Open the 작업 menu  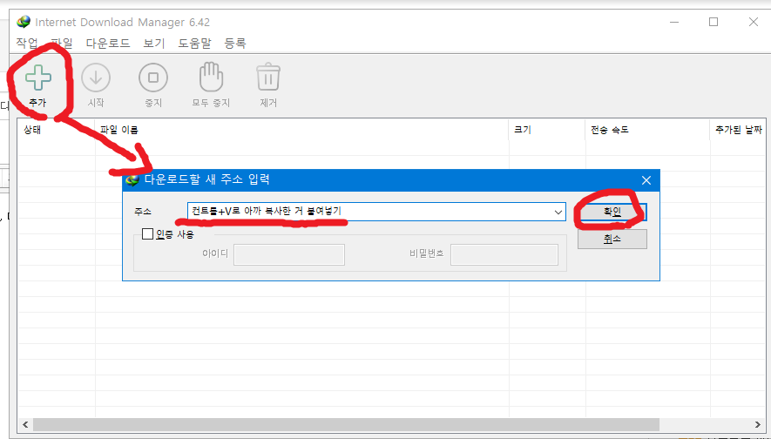pyautogui.click(x=27, y=44)
